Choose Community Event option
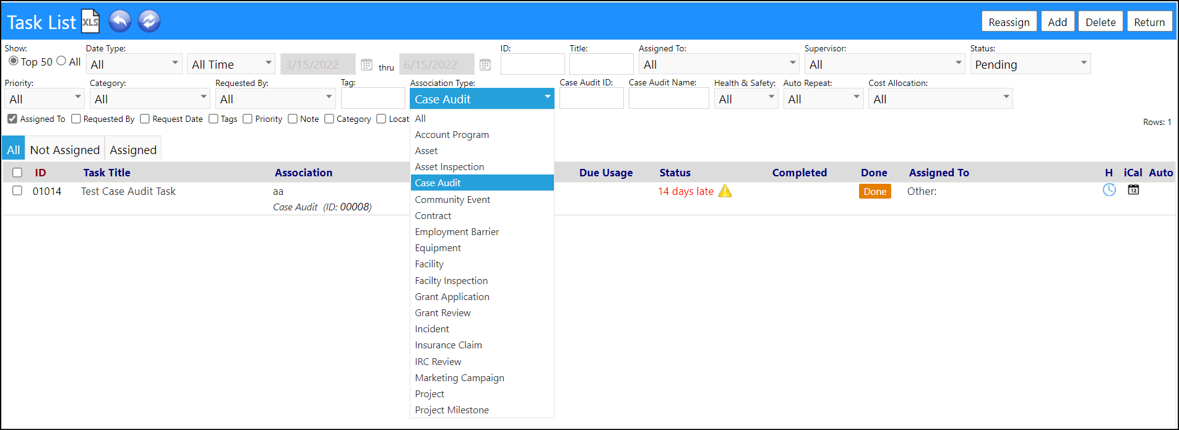Image resolution: width=1179 pixels, height=430 pixels. tap(482, 199)
